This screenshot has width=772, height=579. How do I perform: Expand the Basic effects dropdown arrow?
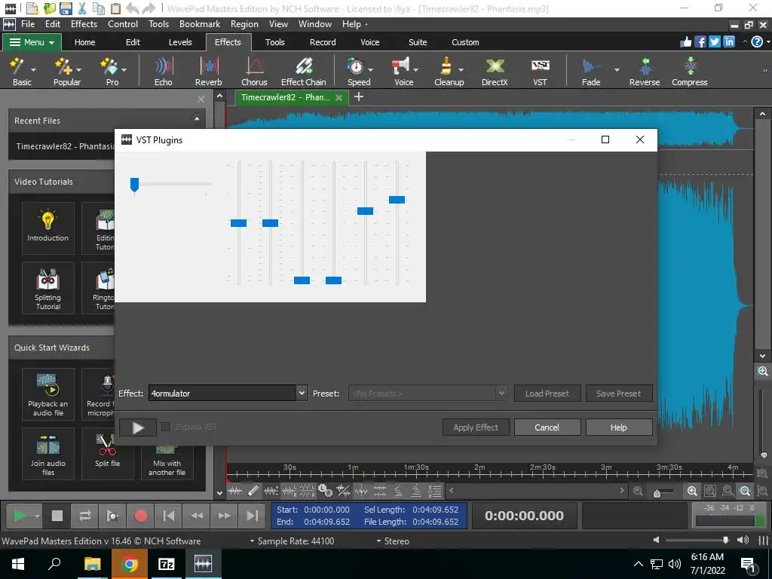(x=33, y=70)
